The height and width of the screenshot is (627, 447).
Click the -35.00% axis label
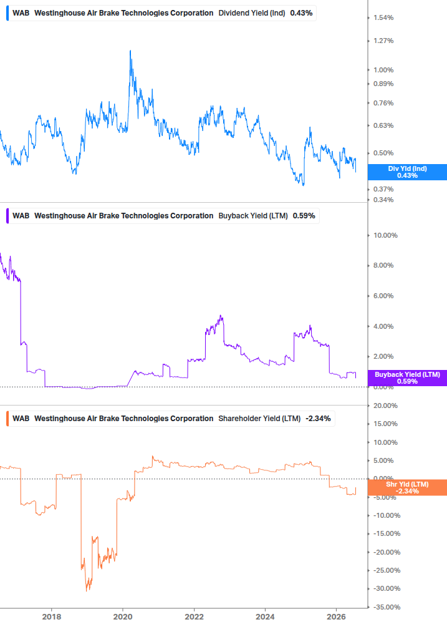click(387, 608)
